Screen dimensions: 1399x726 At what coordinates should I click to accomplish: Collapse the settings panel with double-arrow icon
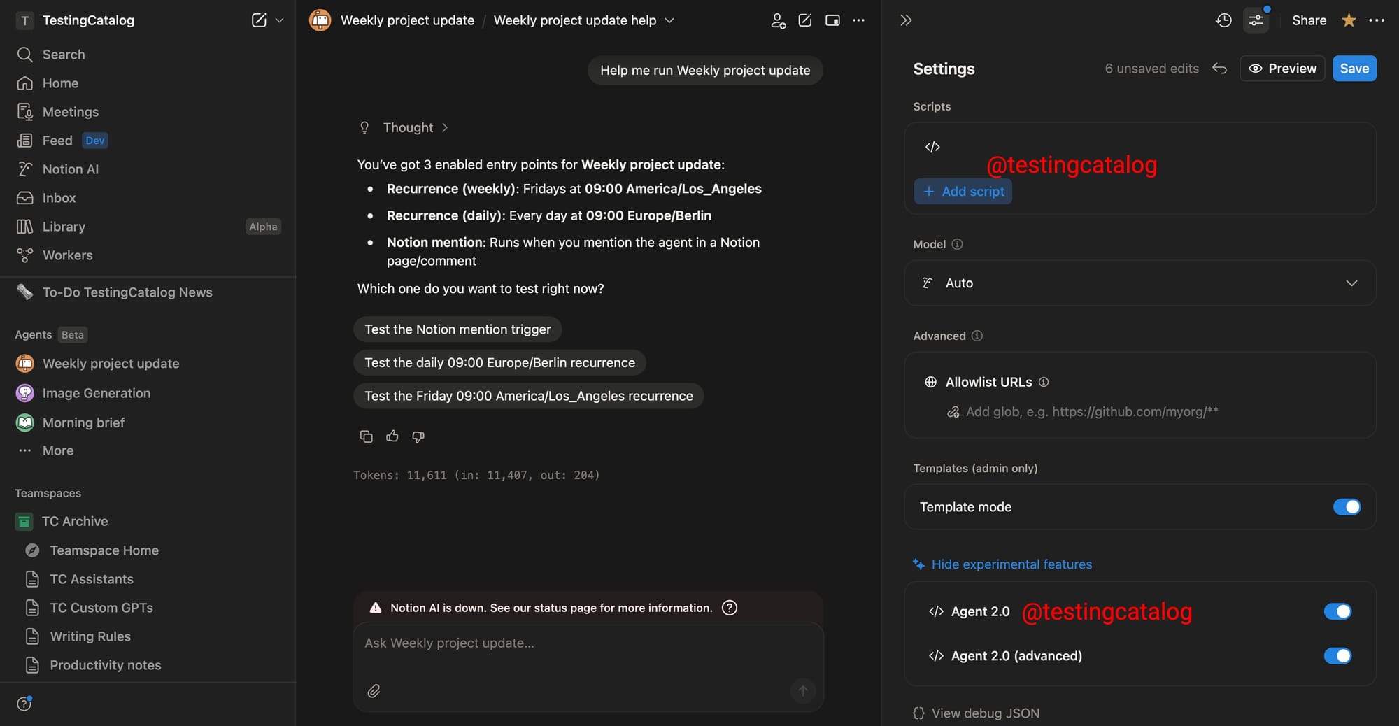(906, 20)
